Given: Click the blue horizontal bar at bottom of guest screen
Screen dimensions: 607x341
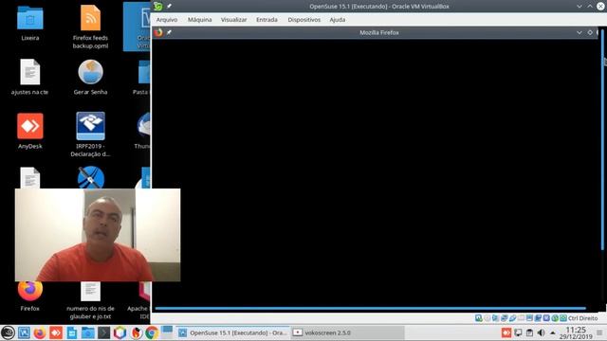Looking at the screenshot, I should point(371,308).
